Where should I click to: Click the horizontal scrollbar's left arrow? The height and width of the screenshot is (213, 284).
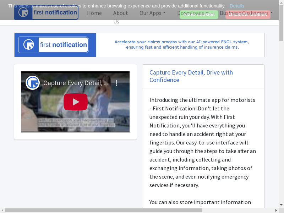[x=2, y=210]
